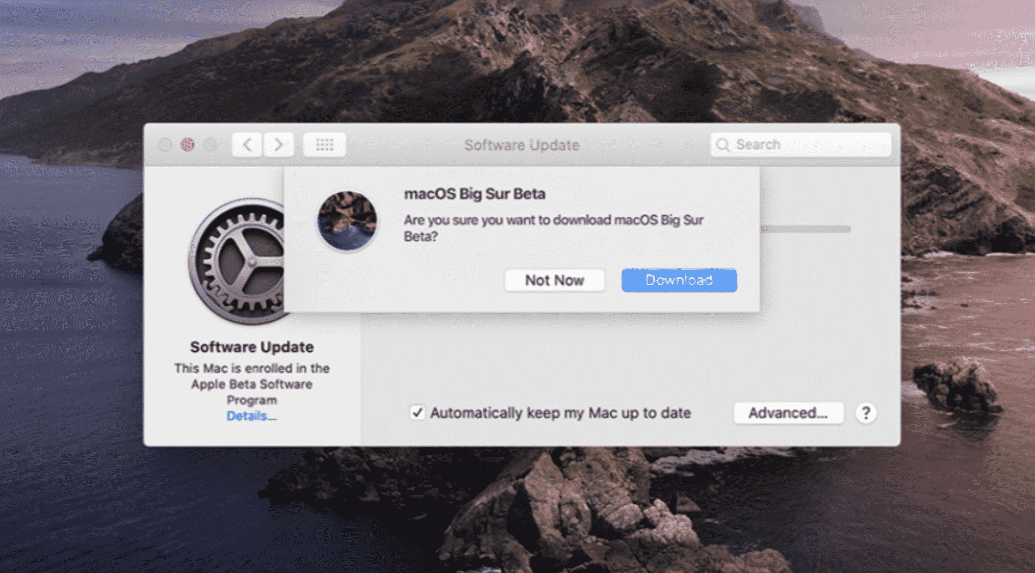Minimize the window with the middle traffic-light button
Screen dimensions: 1035x573
click(x=187, y=145)
